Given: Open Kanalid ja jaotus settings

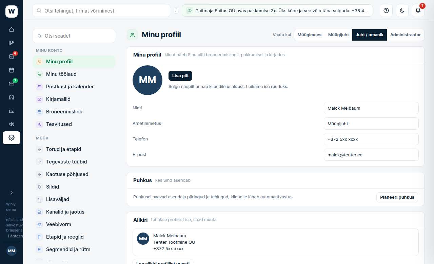Looking at the screenshot, I should 74,212.
